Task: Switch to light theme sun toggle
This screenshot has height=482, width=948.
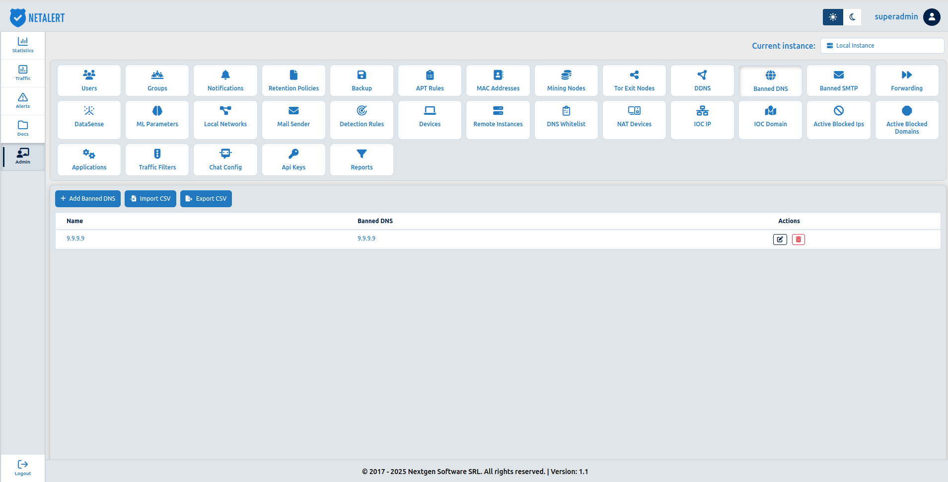Action: 833,17
